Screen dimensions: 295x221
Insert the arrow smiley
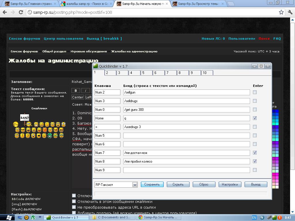pos(39,136)
